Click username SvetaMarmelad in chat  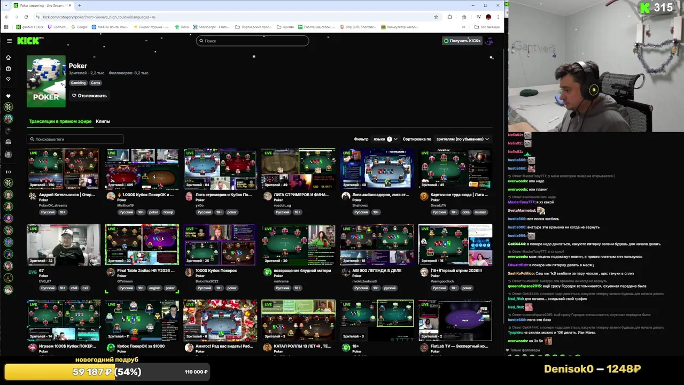click(522, 211)
